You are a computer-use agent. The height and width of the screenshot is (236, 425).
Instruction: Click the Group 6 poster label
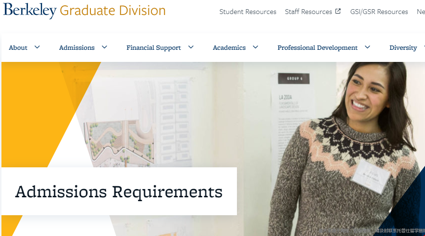294,78
